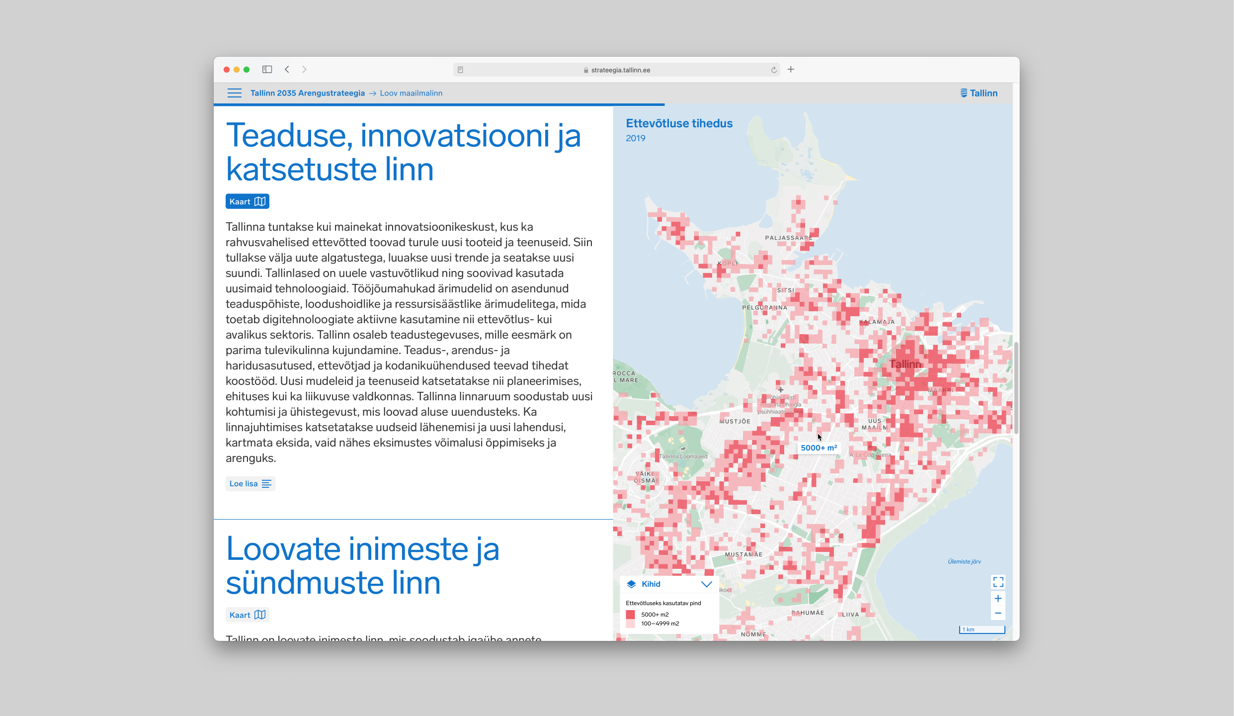Toggle the active Kaart map button

click(x=247, y=201)
